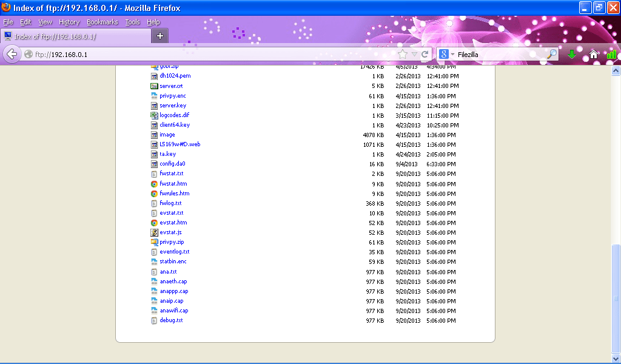Screen dimensions: 621x364
Task: Open the search engine selector dropdown
Action: (x=449, y=54)
